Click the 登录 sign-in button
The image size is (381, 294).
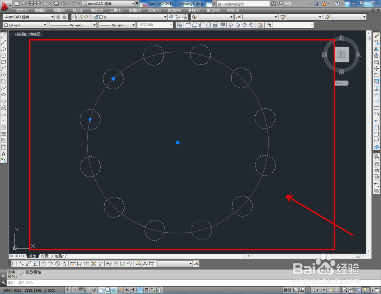tap(285, 4)
